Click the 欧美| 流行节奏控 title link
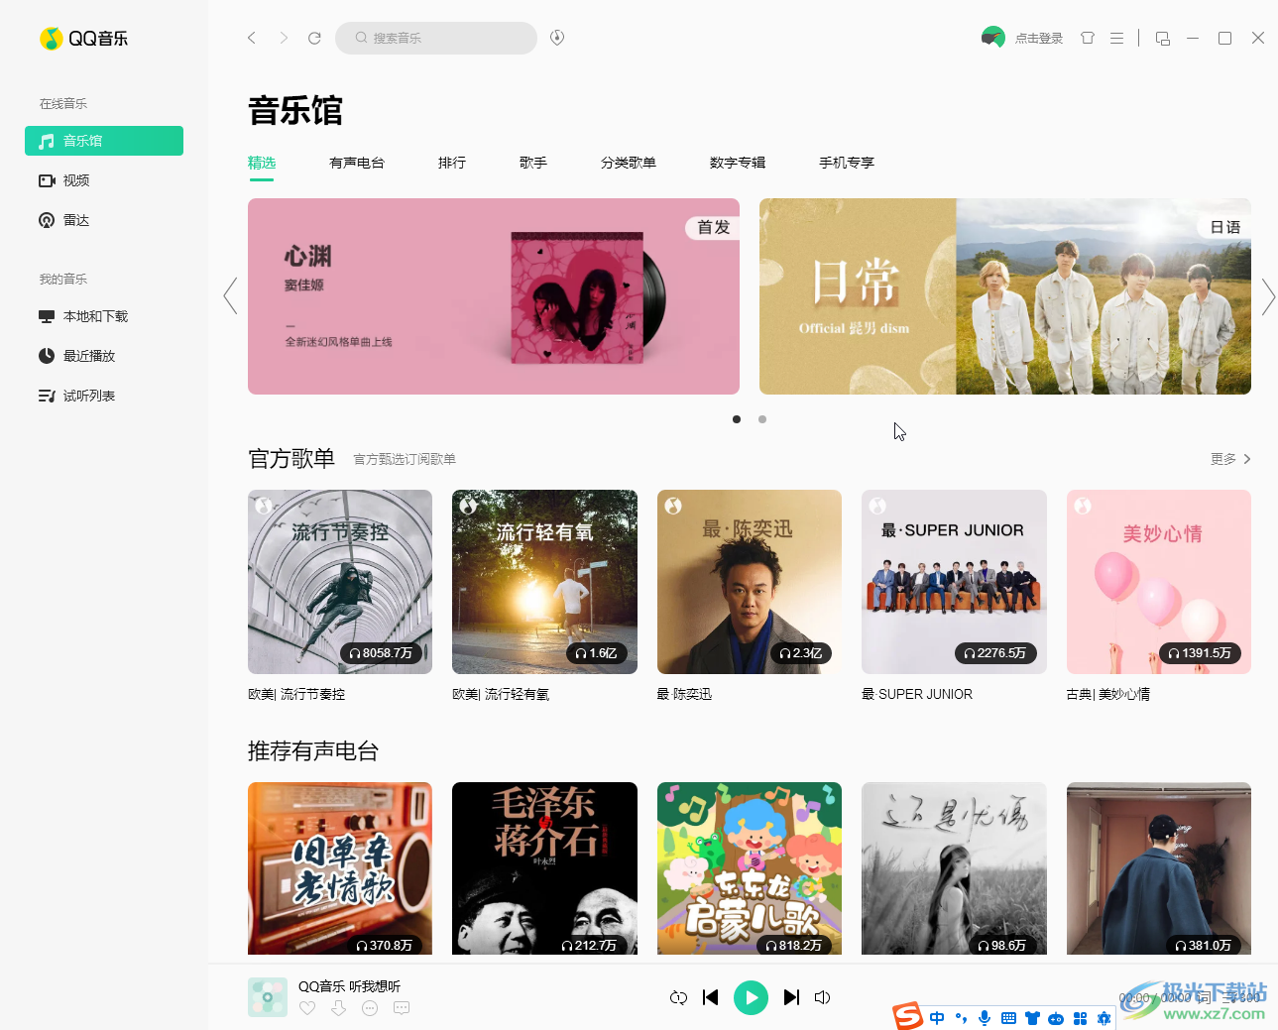The image size is (1278, 1030). click(296, 694)
